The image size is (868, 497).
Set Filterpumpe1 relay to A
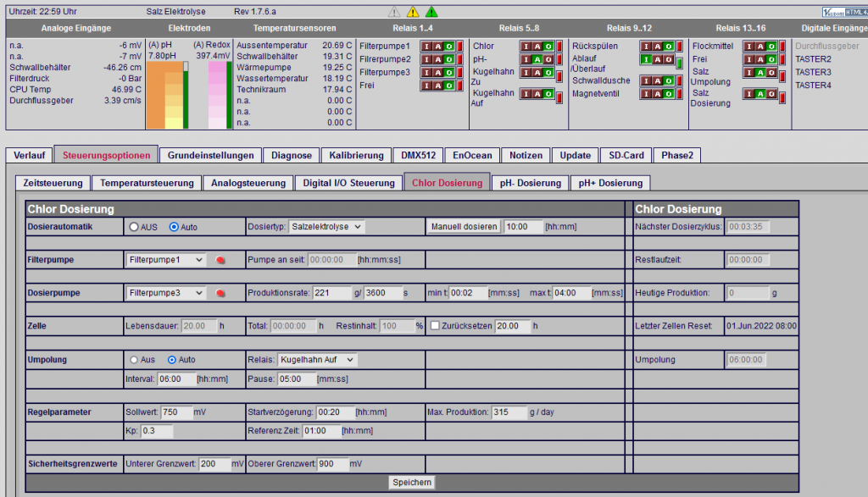(438, 47)
